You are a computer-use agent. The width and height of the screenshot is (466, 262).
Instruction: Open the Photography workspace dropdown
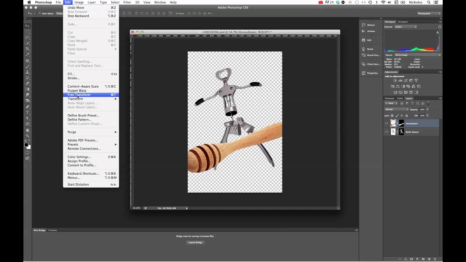click(x=429, y=13)
